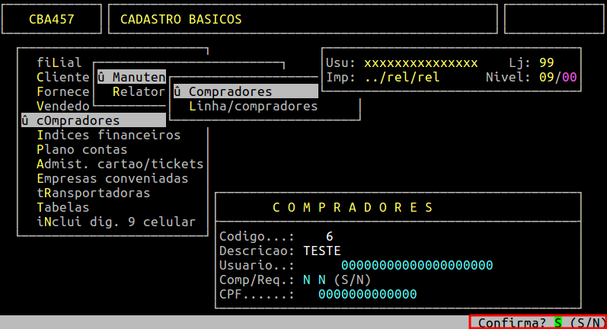Image resolution: width=607 pixels, height=329 pixels.
Task: Click the Codigo field value 6
Action: click(x=330, y=237)
